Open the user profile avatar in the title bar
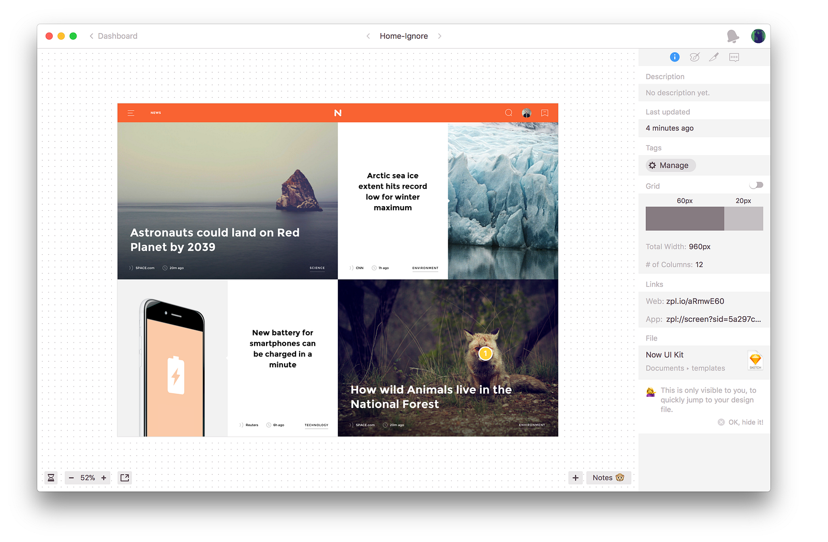 pyautogui.click(x=758, y=36)
